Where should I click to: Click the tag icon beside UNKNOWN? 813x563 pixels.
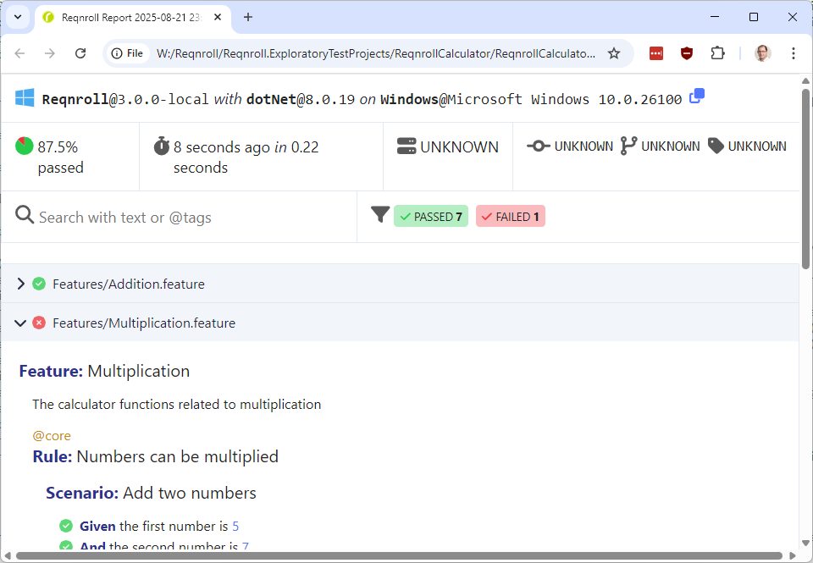coord(716,146)
